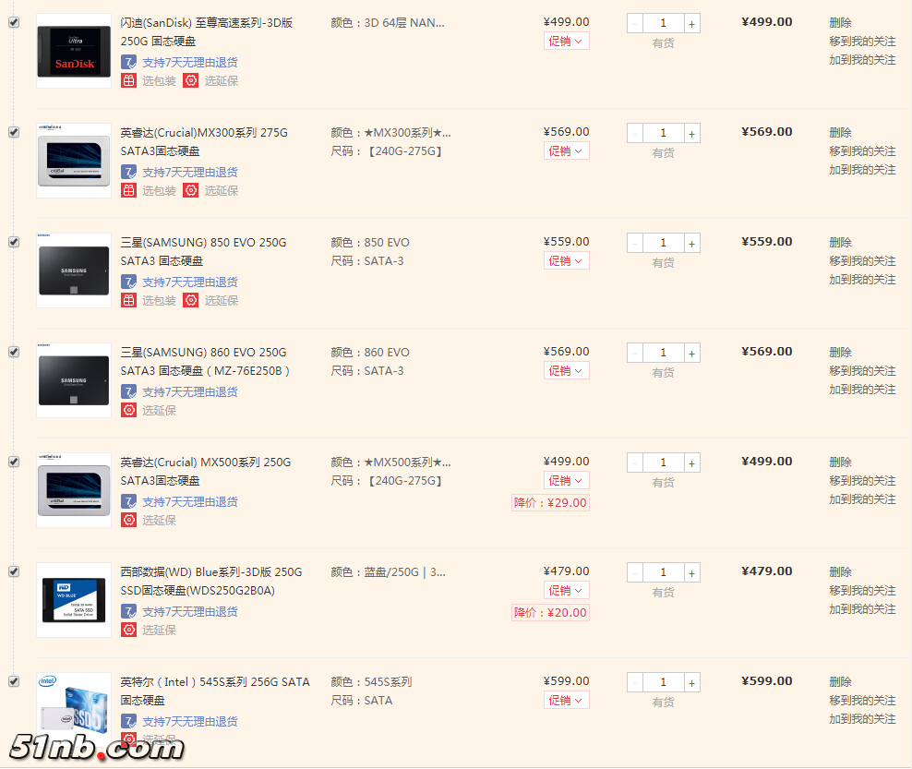This screenshot has width=912, height=769.
Task: Click the 7-day return icon for Samsung 850 EVO
Action: (x=128, y=282)
